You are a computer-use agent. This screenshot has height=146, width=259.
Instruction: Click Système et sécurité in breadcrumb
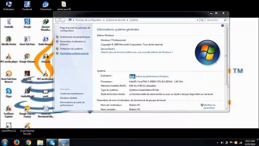point(116,20)
